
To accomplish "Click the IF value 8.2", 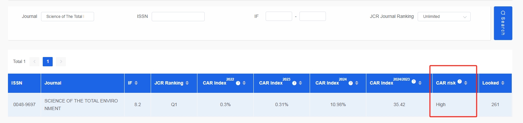I will (138, 104).
